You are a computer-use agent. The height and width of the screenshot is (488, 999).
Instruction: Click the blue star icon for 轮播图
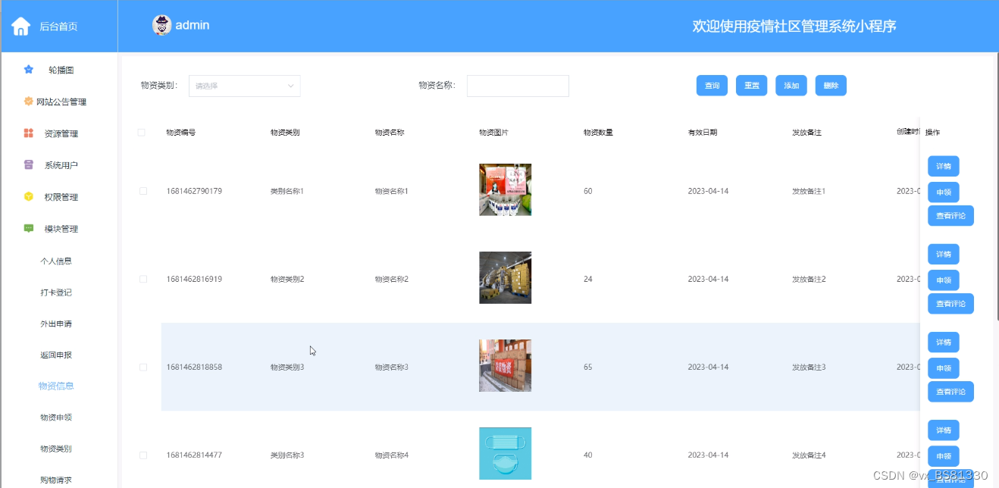29,69
